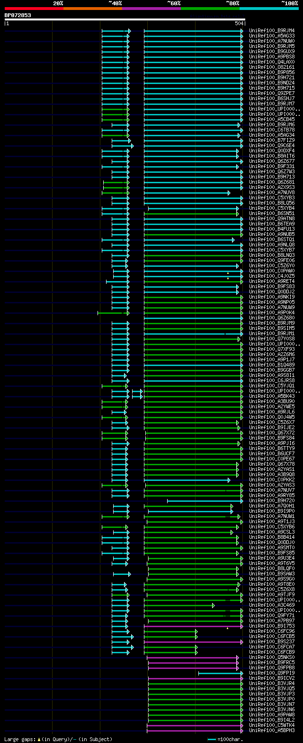Image resolution: width=303 pixels, height=743 pixels.
Task: Click label UniRef100_A5BPH3
Action: [x=272, y=730]
